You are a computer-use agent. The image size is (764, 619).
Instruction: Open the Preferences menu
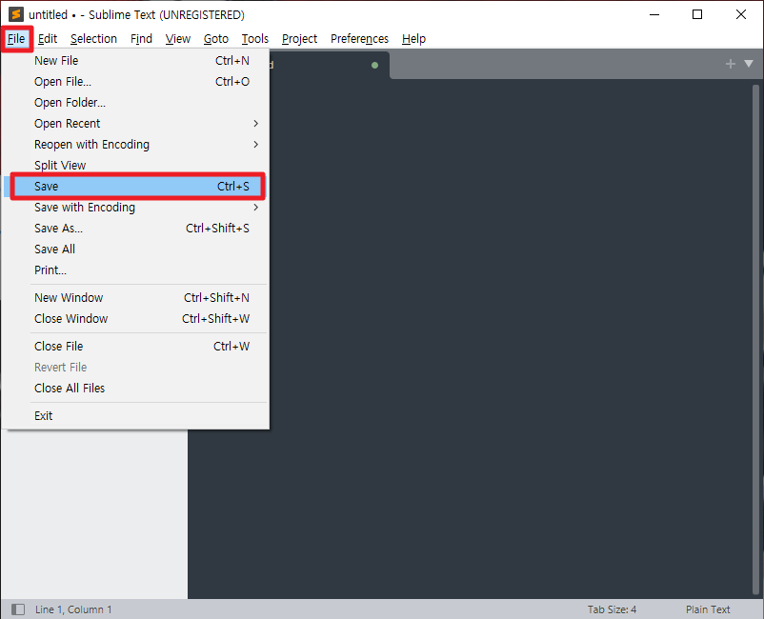(x=359, y=38)
